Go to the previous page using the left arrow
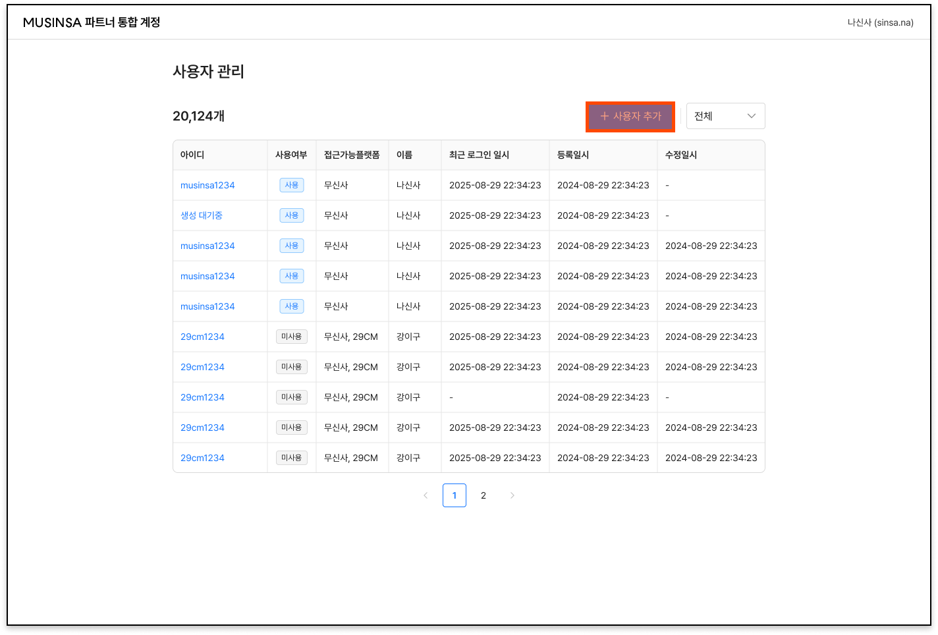This screenshot has width=938, height=635. pos(426,495)
